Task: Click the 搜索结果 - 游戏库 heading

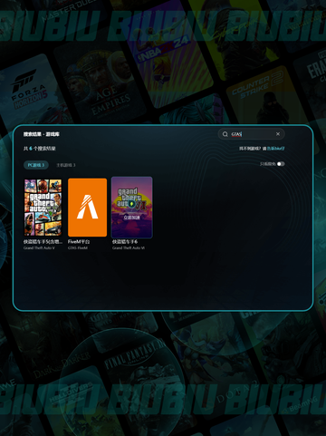Action: [x=42, y=134]
